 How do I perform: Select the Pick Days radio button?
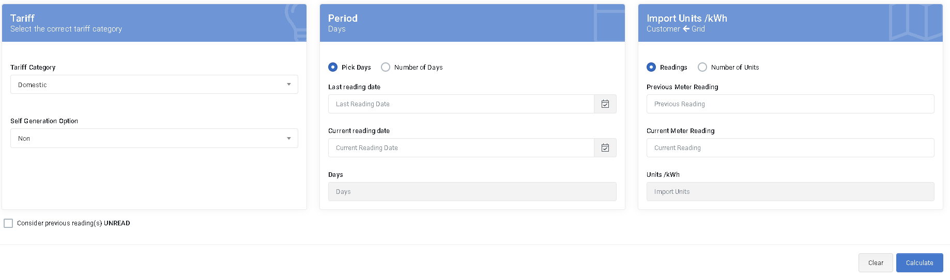(x=333, y=67)
